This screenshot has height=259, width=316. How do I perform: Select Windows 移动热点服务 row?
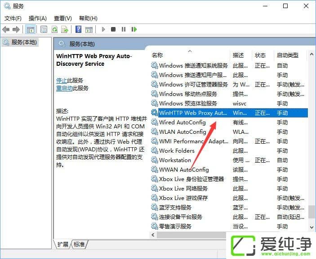pyautogui.click(x=229, y=94)
